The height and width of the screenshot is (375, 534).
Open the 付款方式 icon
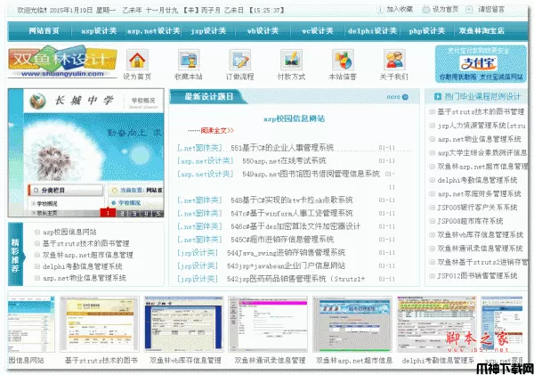[292, 60]
